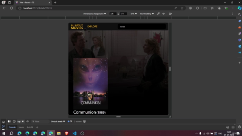
Task: Clear the console with the ban icon
Action: pos(14,122)
